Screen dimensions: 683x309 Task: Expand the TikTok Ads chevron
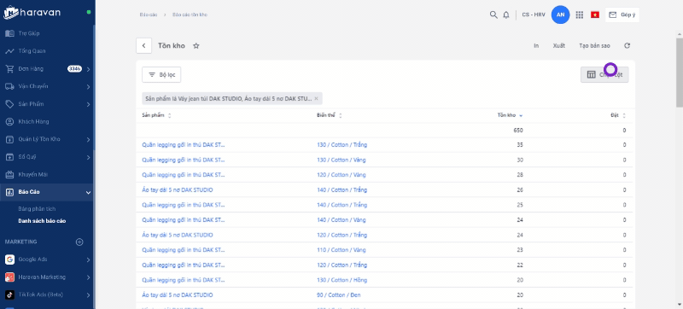pos(88,295)
